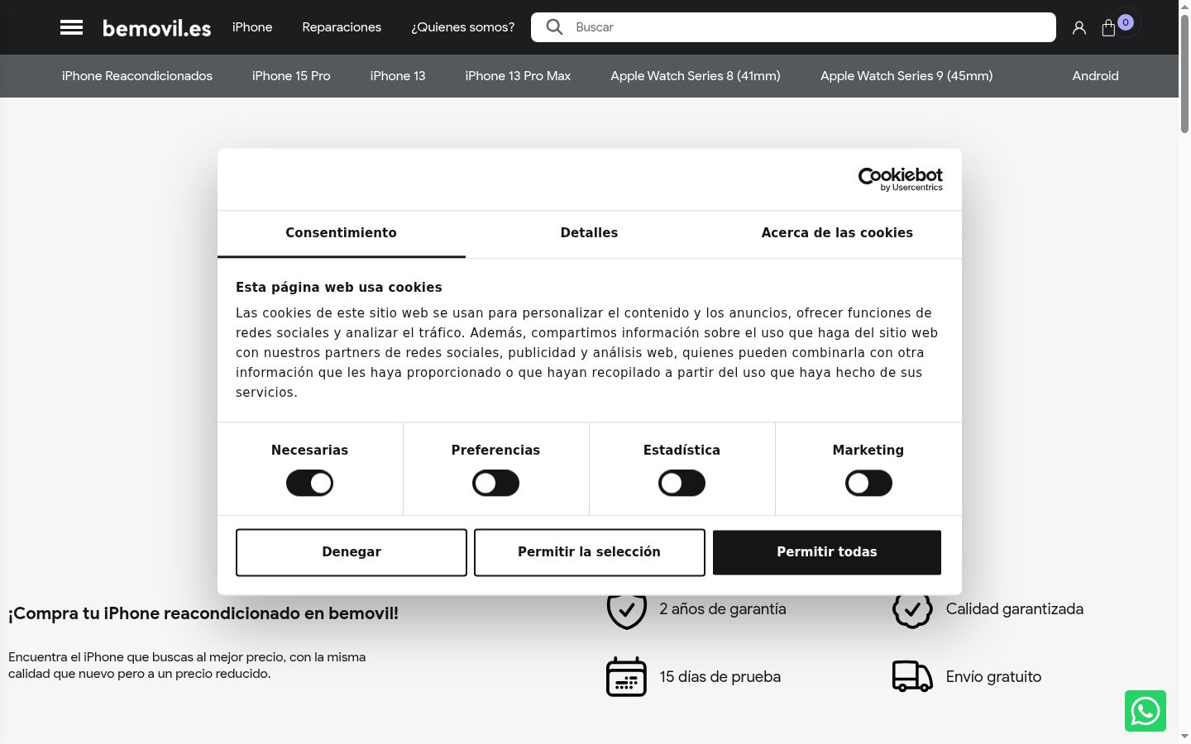This screenshot has height=744, width=1191.
Task: Open the user account icon
Action: 1079,28
